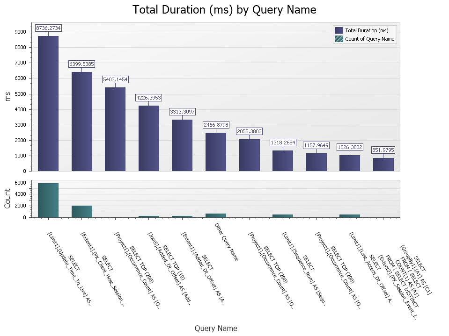This screenshot has width=449, height=336.
Task: Click the 9000 tick label on the ms axis
Action: pyautogui.click(x=21, y=32)
